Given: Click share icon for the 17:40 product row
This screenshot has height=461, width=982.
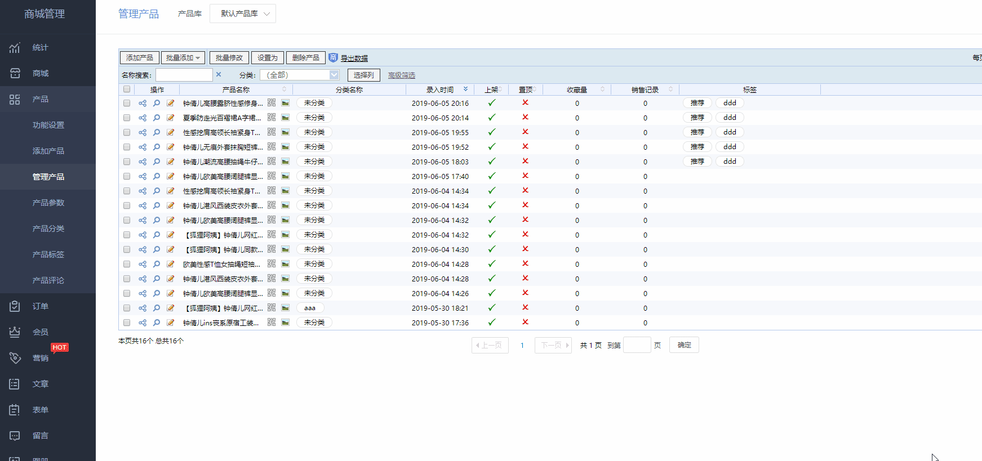Looking at the screenshot, I should [x=143, y=177].
